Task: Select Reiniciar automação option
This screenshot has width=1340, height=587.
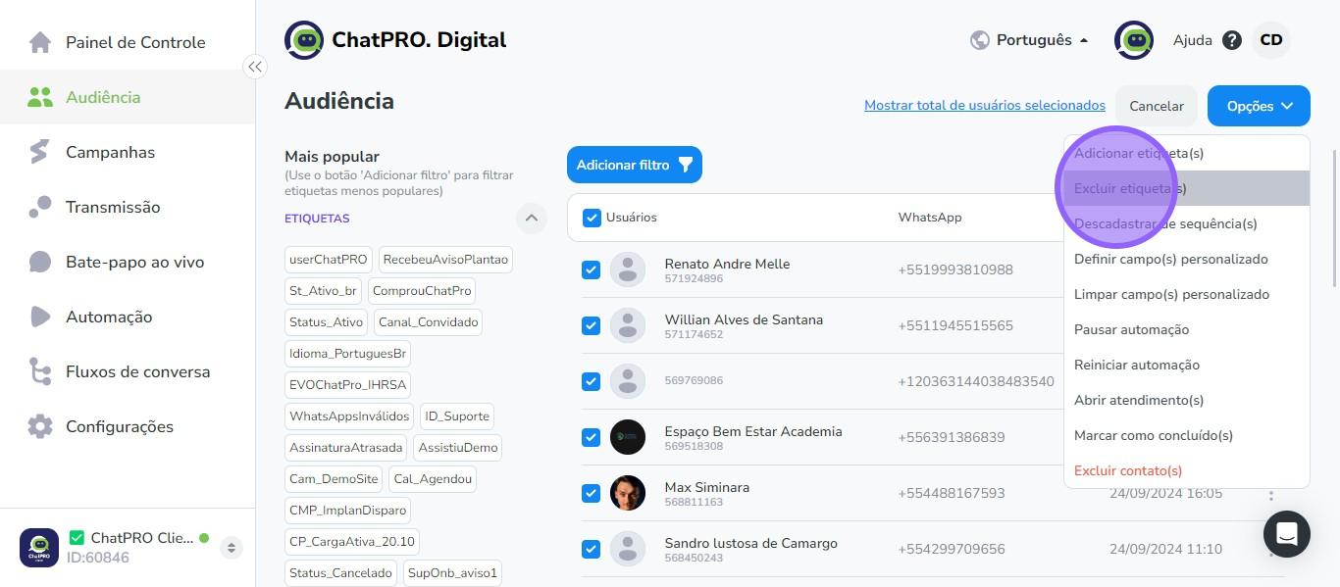Action: [1187, 365]
